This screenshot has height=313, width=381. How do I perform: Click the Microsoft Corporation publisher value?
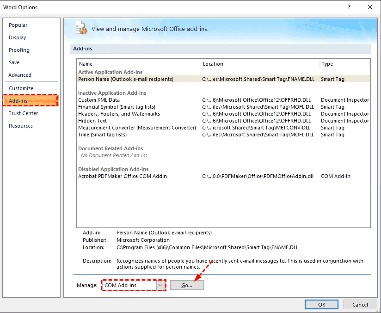143,240
